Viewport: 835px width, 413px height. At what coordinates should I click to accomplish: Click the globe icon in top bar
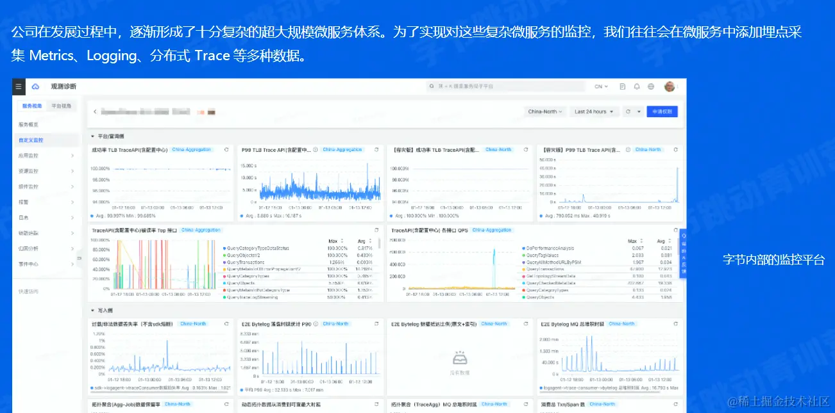pyautogui.click(x=651, y=86)
